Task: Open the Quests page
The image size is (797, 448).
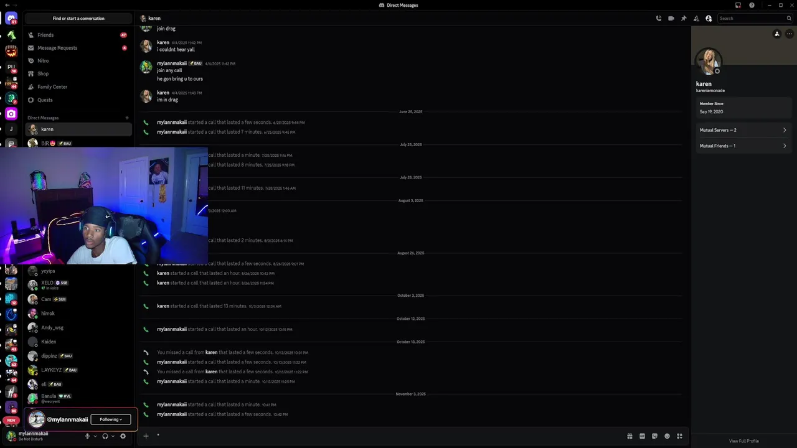Action: [x=78, y=100]
